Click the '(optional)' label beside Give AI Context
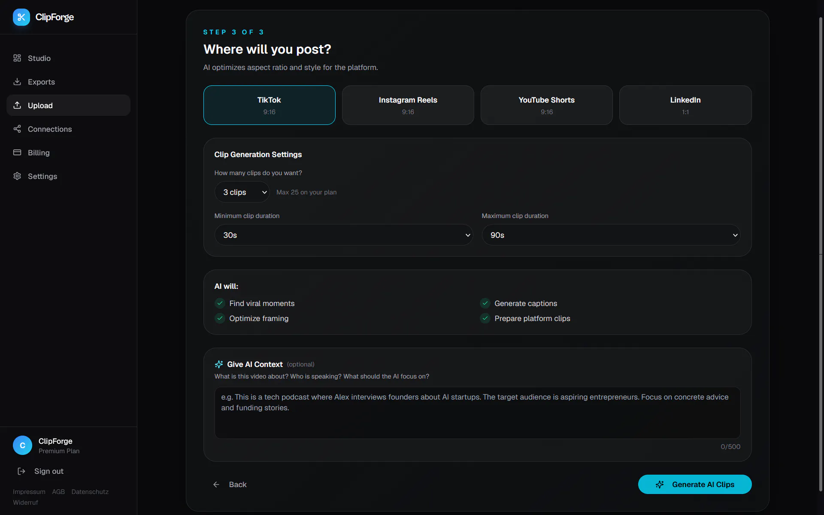824x515 pixels. tap(300, 364)
